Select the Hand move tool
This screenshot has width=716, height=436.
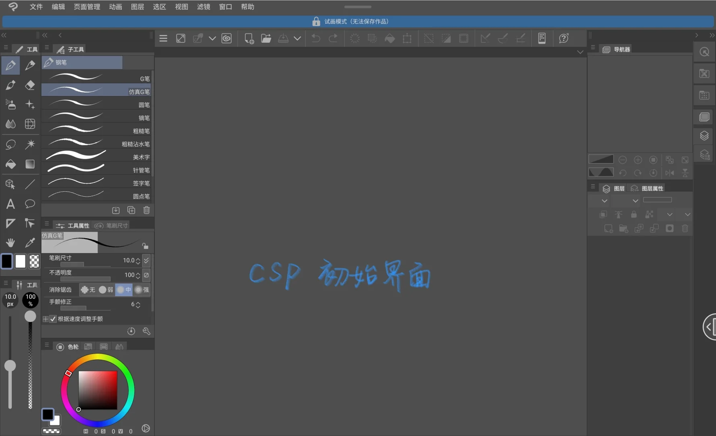coord(11,243)
